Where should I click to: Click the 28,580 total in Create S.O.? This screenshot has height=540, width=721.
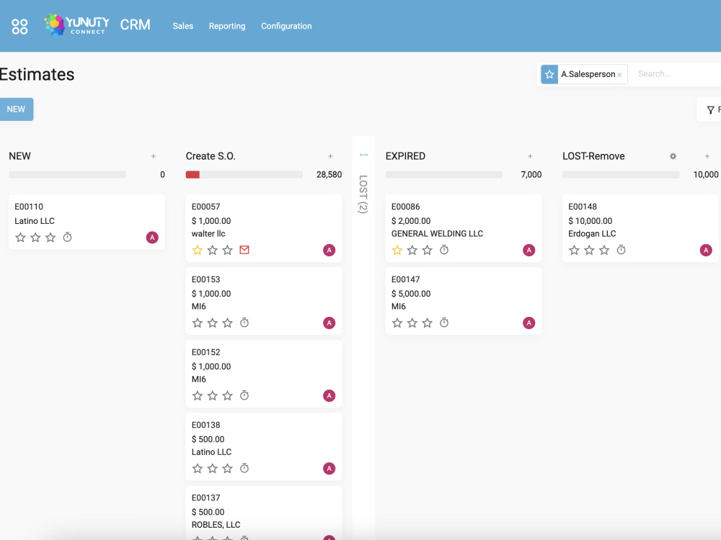(329, 174)
